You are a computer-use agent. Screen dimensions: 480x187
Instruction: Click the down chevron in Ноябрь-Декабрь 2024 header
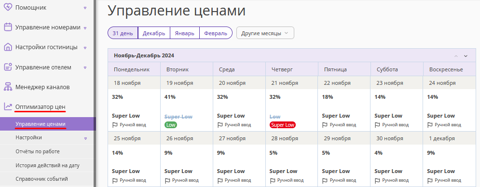coord(466,56)
